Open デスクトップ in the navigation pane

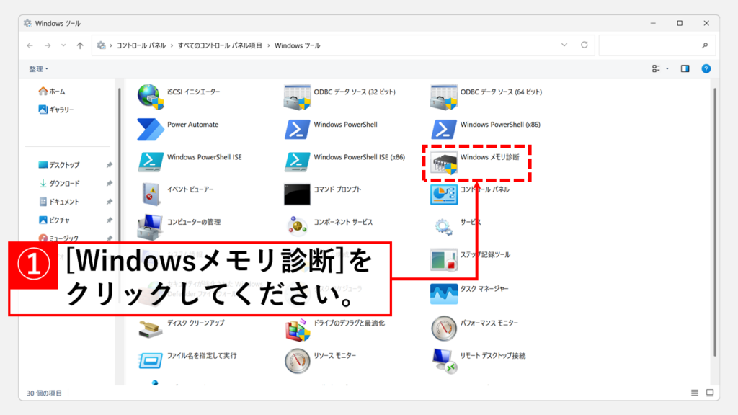click(x=59, y=165)
